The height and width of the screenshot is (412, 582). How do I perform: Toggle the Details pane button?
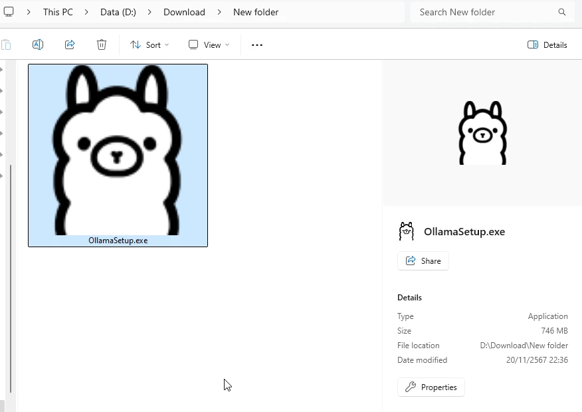click(547, 45)
